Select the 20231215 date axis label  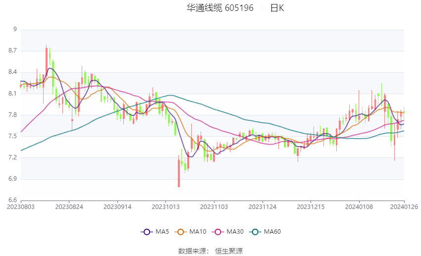tap(311, 207)
